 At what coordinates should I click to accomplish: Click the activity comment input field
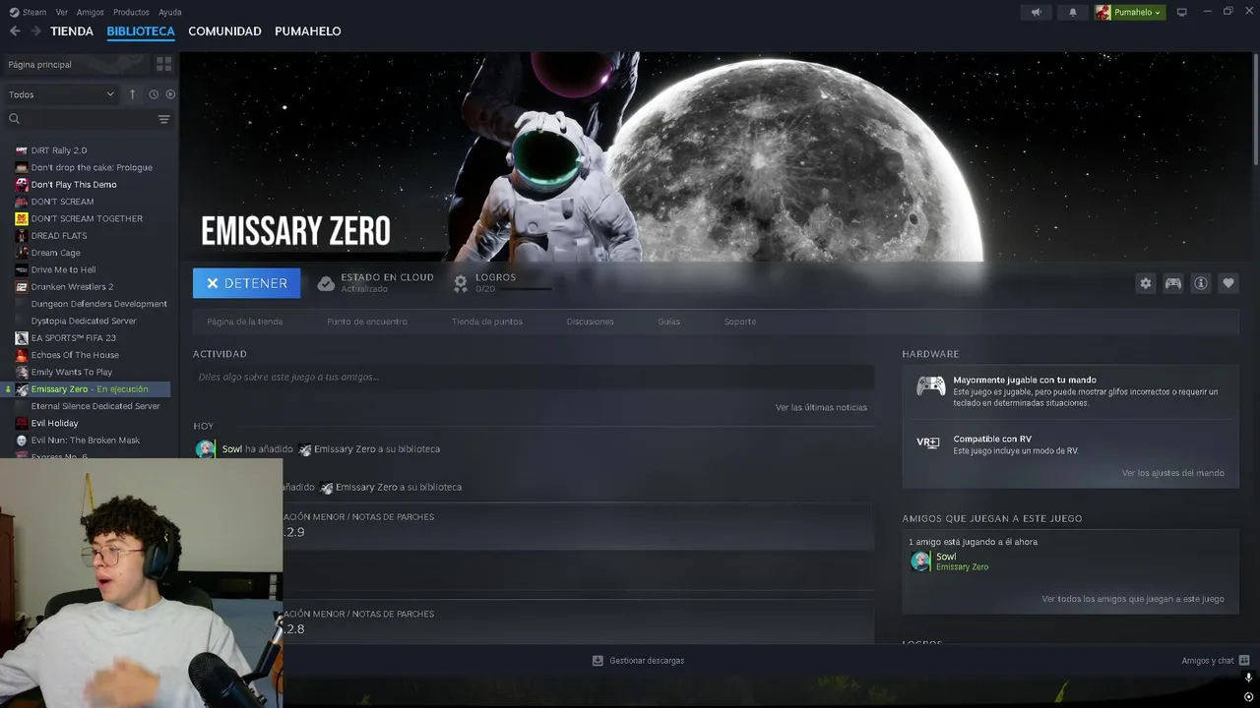coord(534,377)
